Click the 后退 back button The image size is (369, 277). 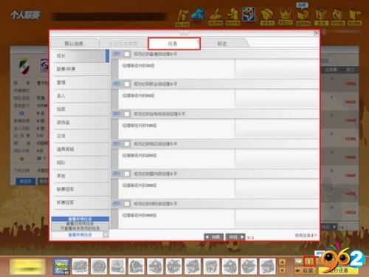tap(305, 270)
